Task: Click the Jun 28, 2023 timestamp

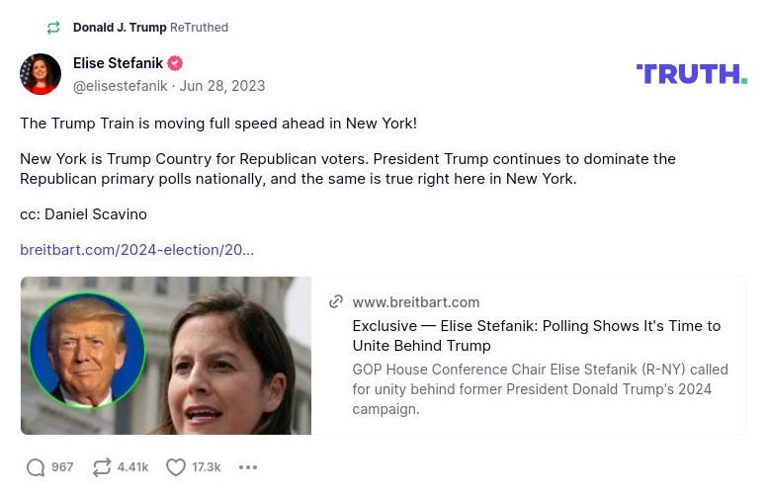Action: point(222,86)
